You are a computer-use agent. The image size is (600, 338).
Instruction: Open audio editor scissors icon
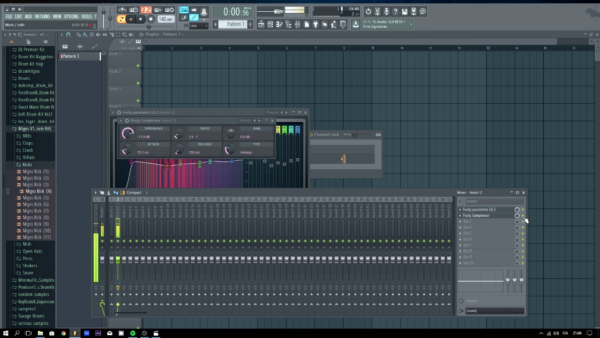(x=377, y=11)
